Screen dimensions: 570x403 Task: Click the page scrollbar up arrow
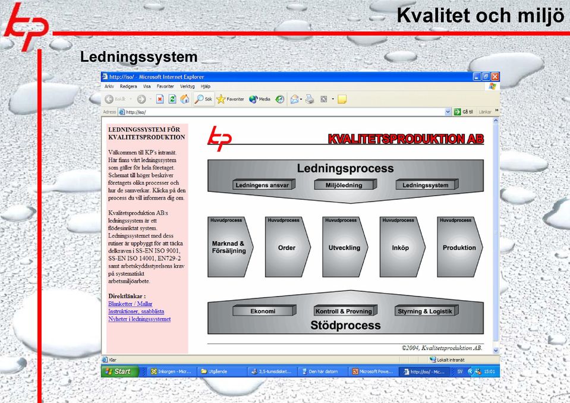coord(496,121)
